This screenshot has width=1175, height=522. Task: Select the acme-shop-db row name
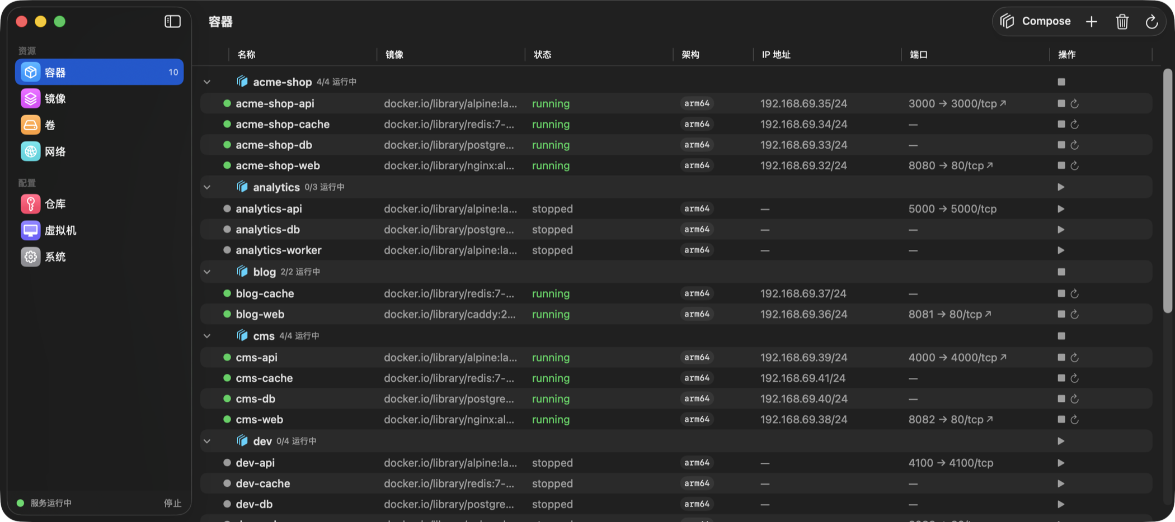274,145
